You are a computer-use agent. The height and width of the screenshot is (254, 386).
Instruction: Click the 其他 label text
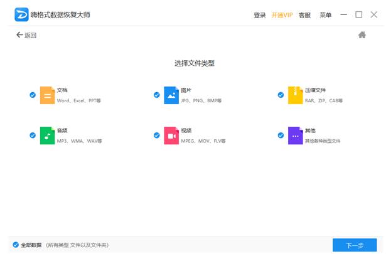point(310,130)
